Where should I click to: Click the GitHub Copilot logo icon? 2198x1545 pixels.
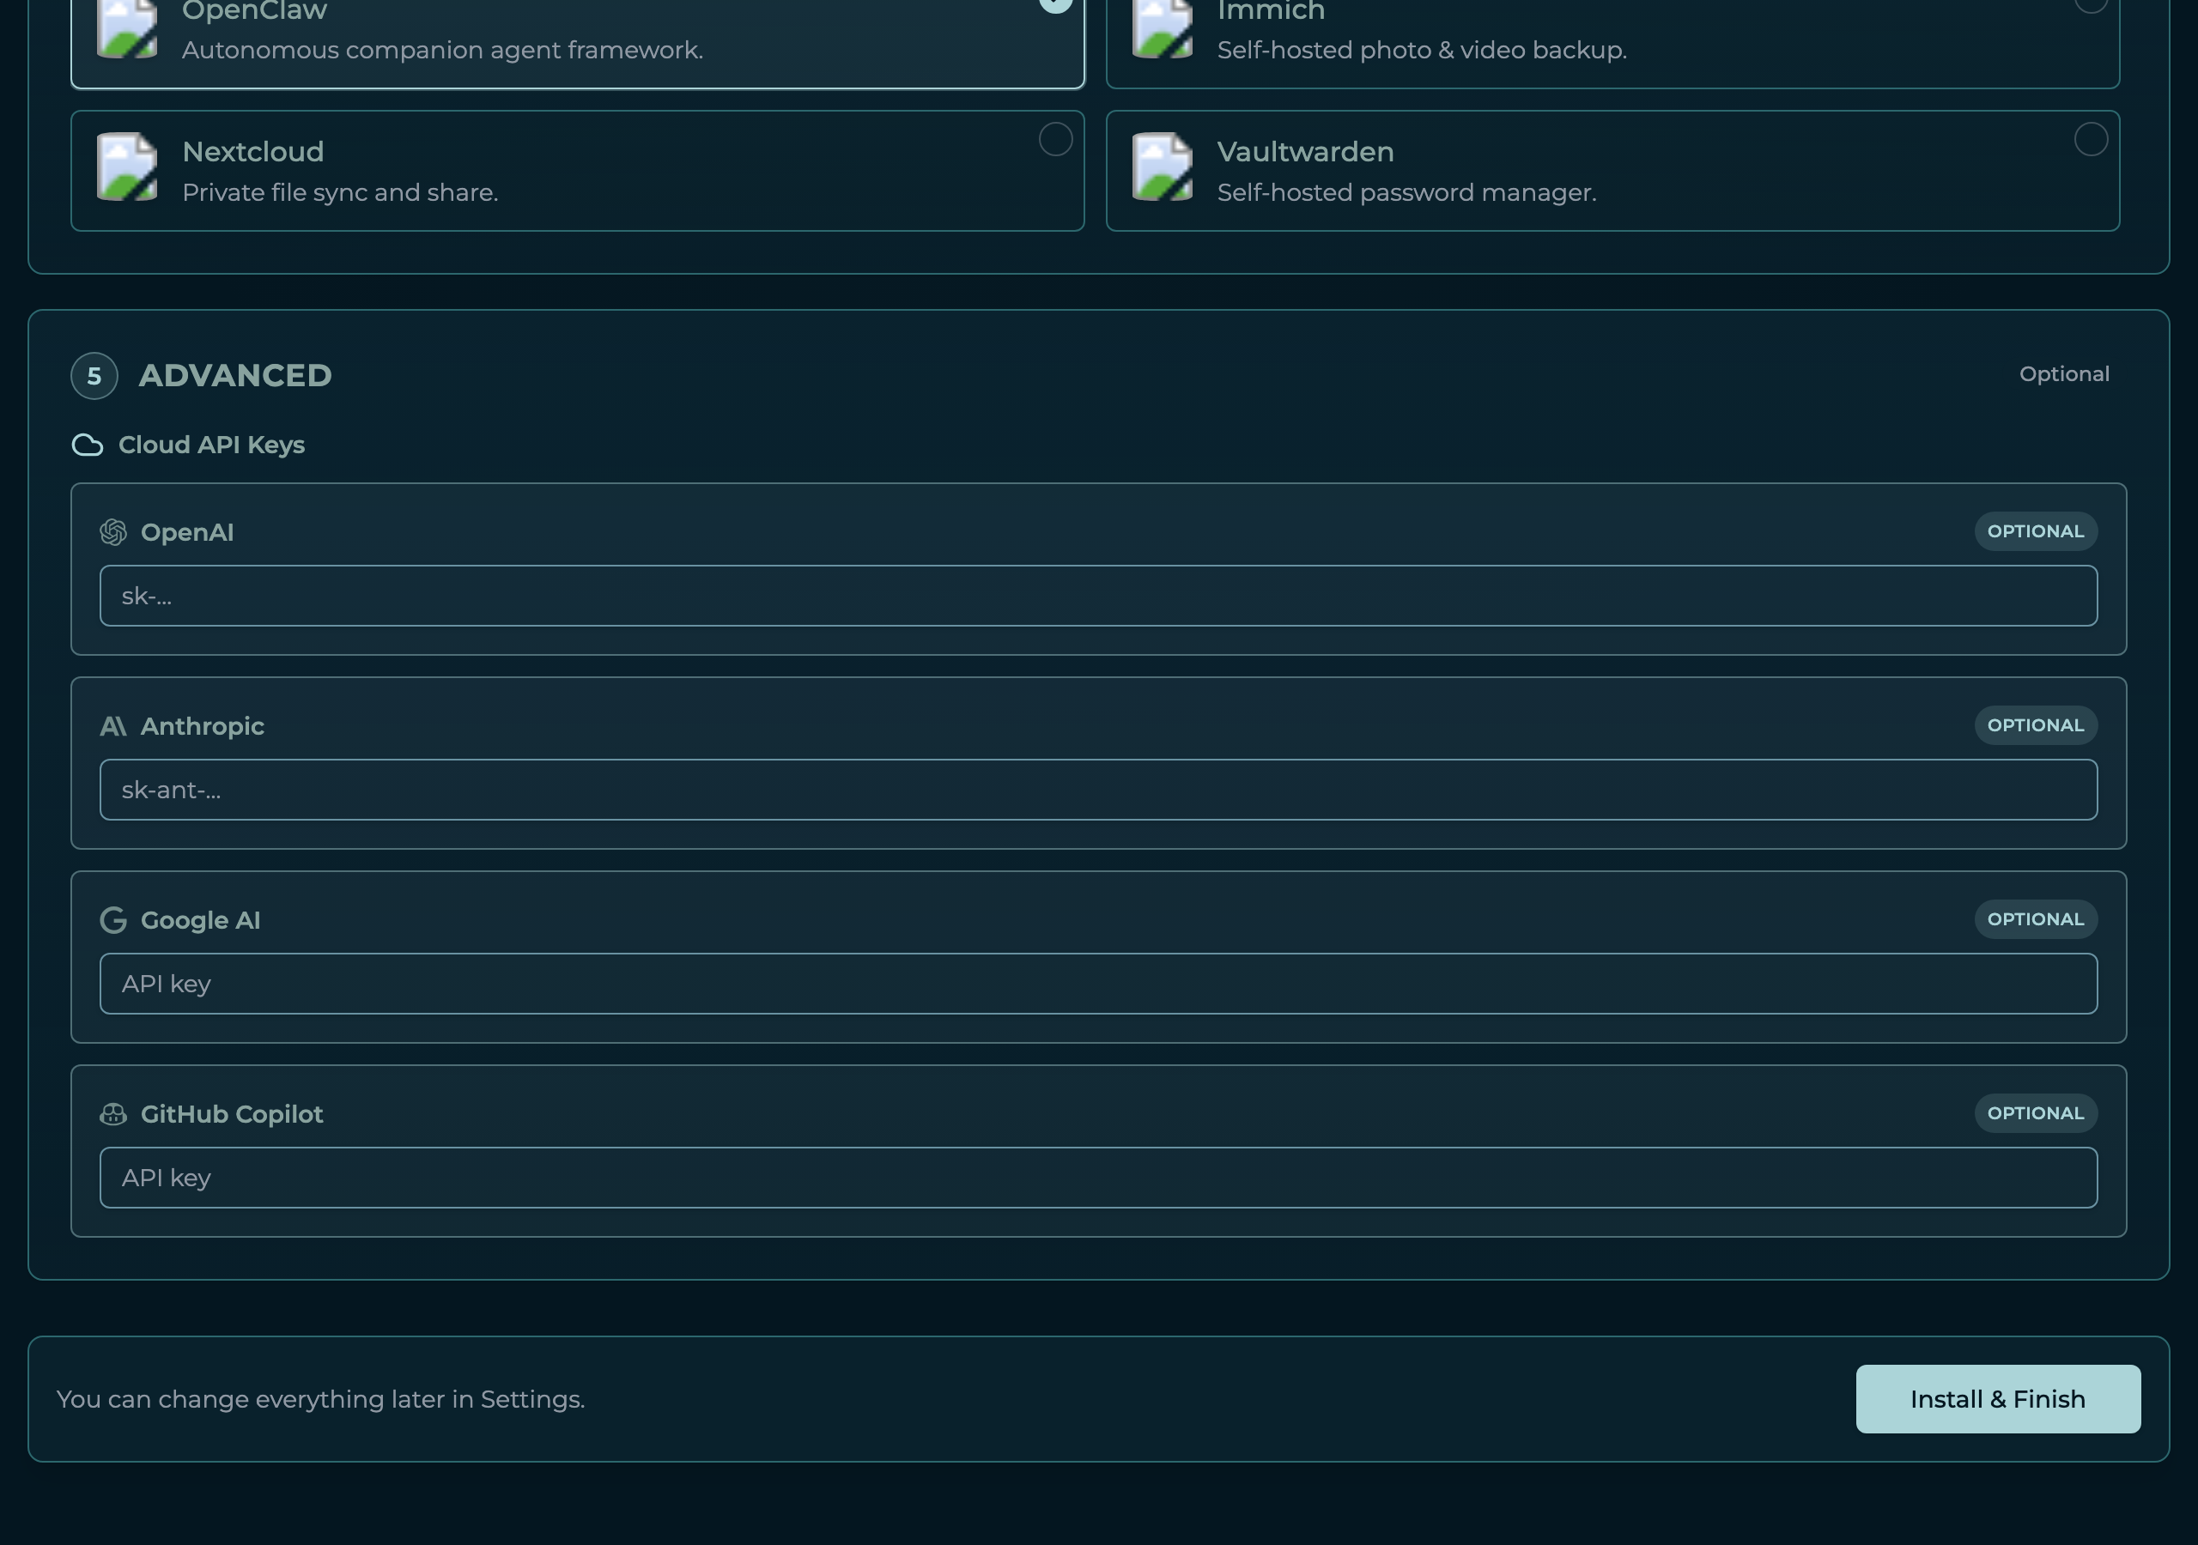(113, 1114)
